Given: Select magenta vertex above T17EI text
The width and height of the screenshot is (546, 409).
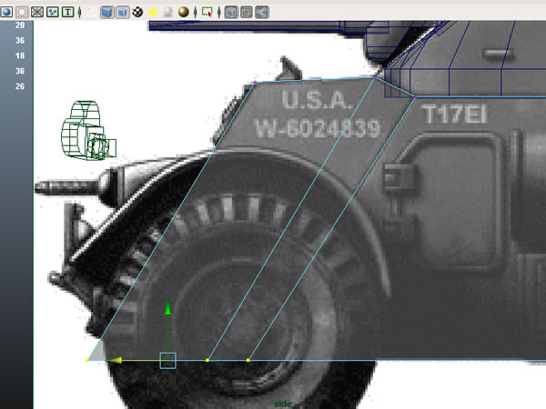Looking at the screenshot, I should 415,96.
